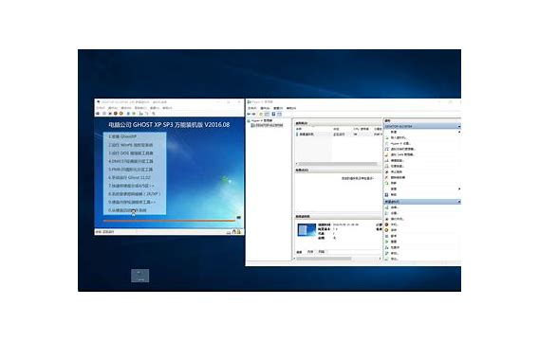Click the 检查点 VM action

[395, 247]
